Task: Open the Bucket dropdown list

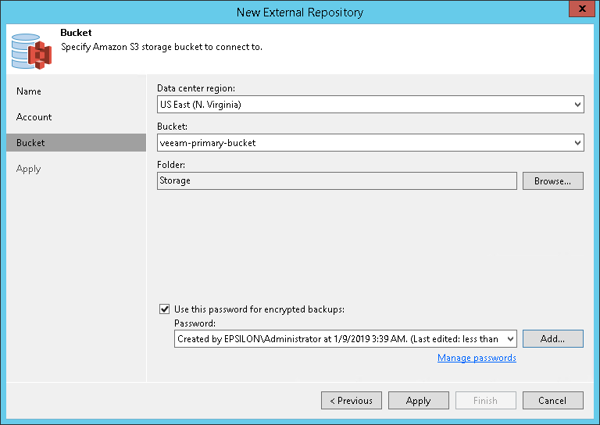Action: pyautogui.click(x=577, y=143)
